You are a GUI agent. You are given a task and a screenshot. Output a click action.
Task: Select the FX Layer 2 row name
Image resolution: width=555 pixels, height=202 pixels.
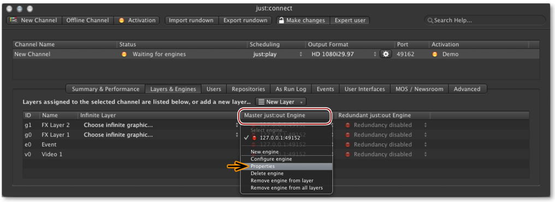tap(56, 125)
